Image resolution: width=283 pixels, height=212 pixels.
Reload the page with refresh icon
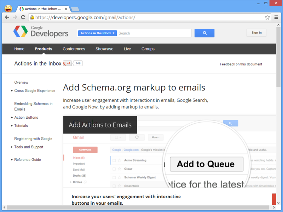23,17
